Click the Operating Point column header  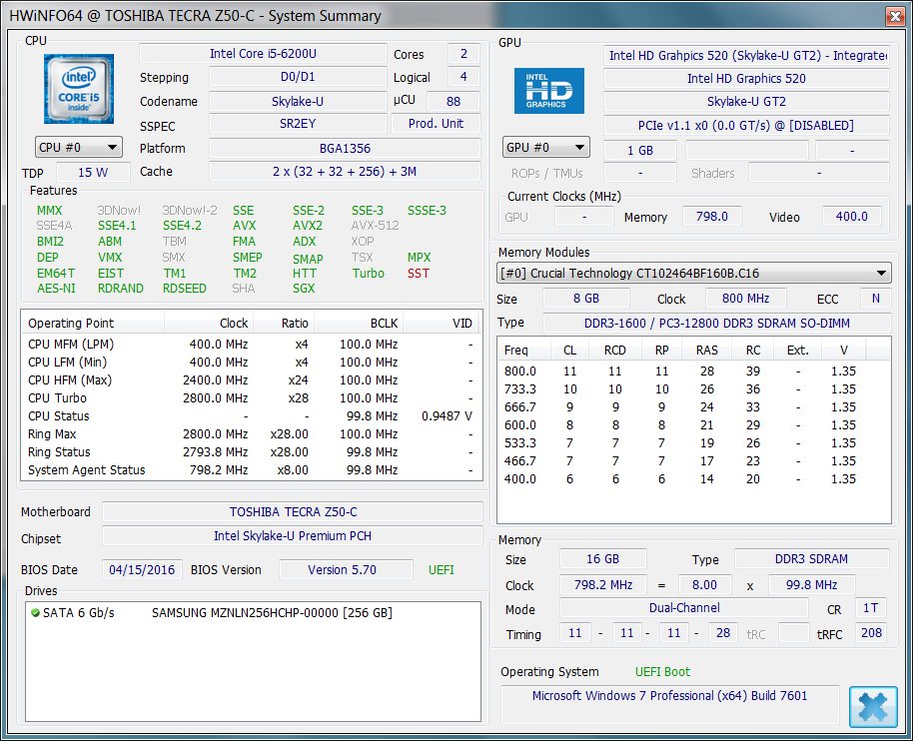(x=93, y=323)
